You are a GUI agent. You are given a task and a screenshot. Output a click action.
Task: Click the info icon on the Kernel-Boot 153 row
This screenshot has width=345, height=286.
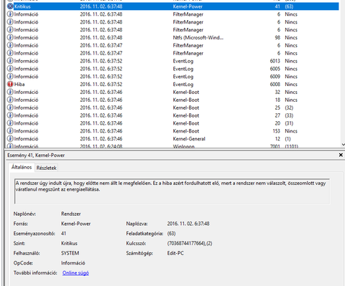(x=10, y=131)
